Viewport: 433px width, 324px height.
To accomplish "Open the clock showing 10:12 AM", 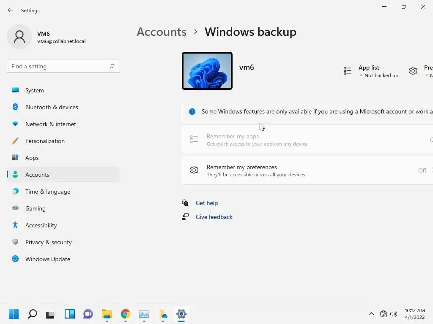I will click(415, 314).
